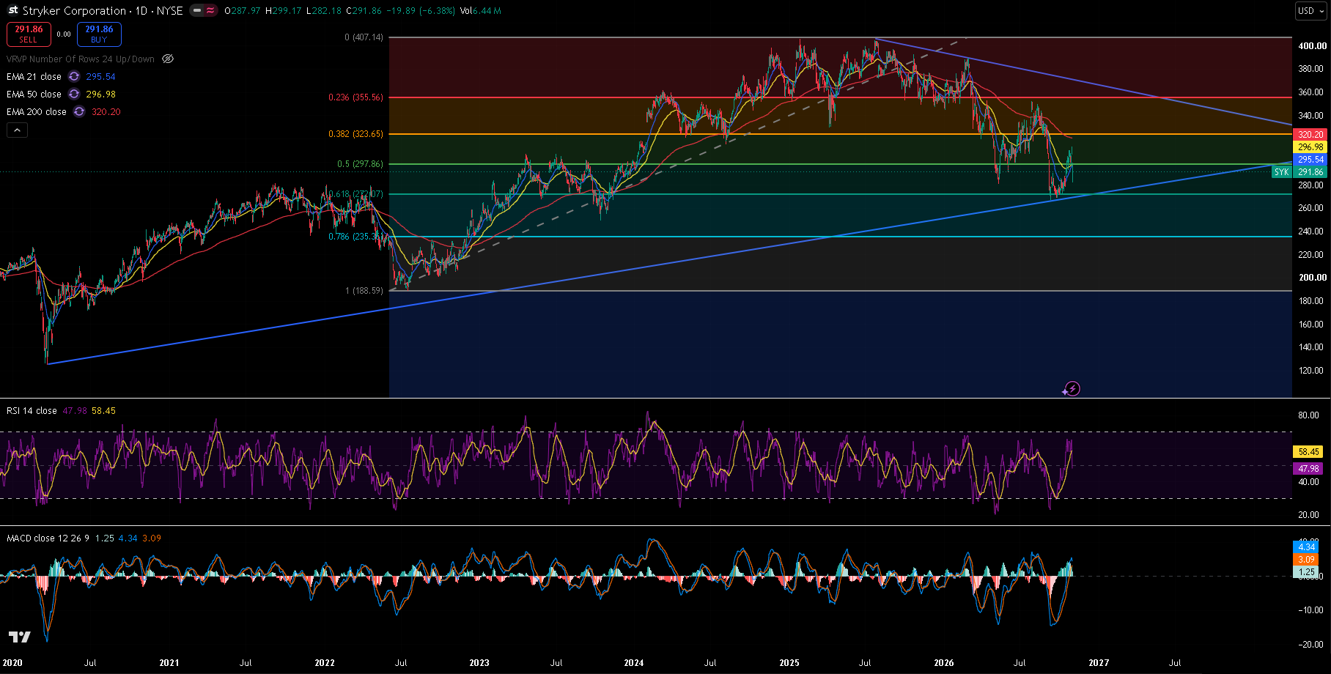The image size is (1331, 674).
Task: Select the EMA 50 close legend label
Action: point(34,94)
